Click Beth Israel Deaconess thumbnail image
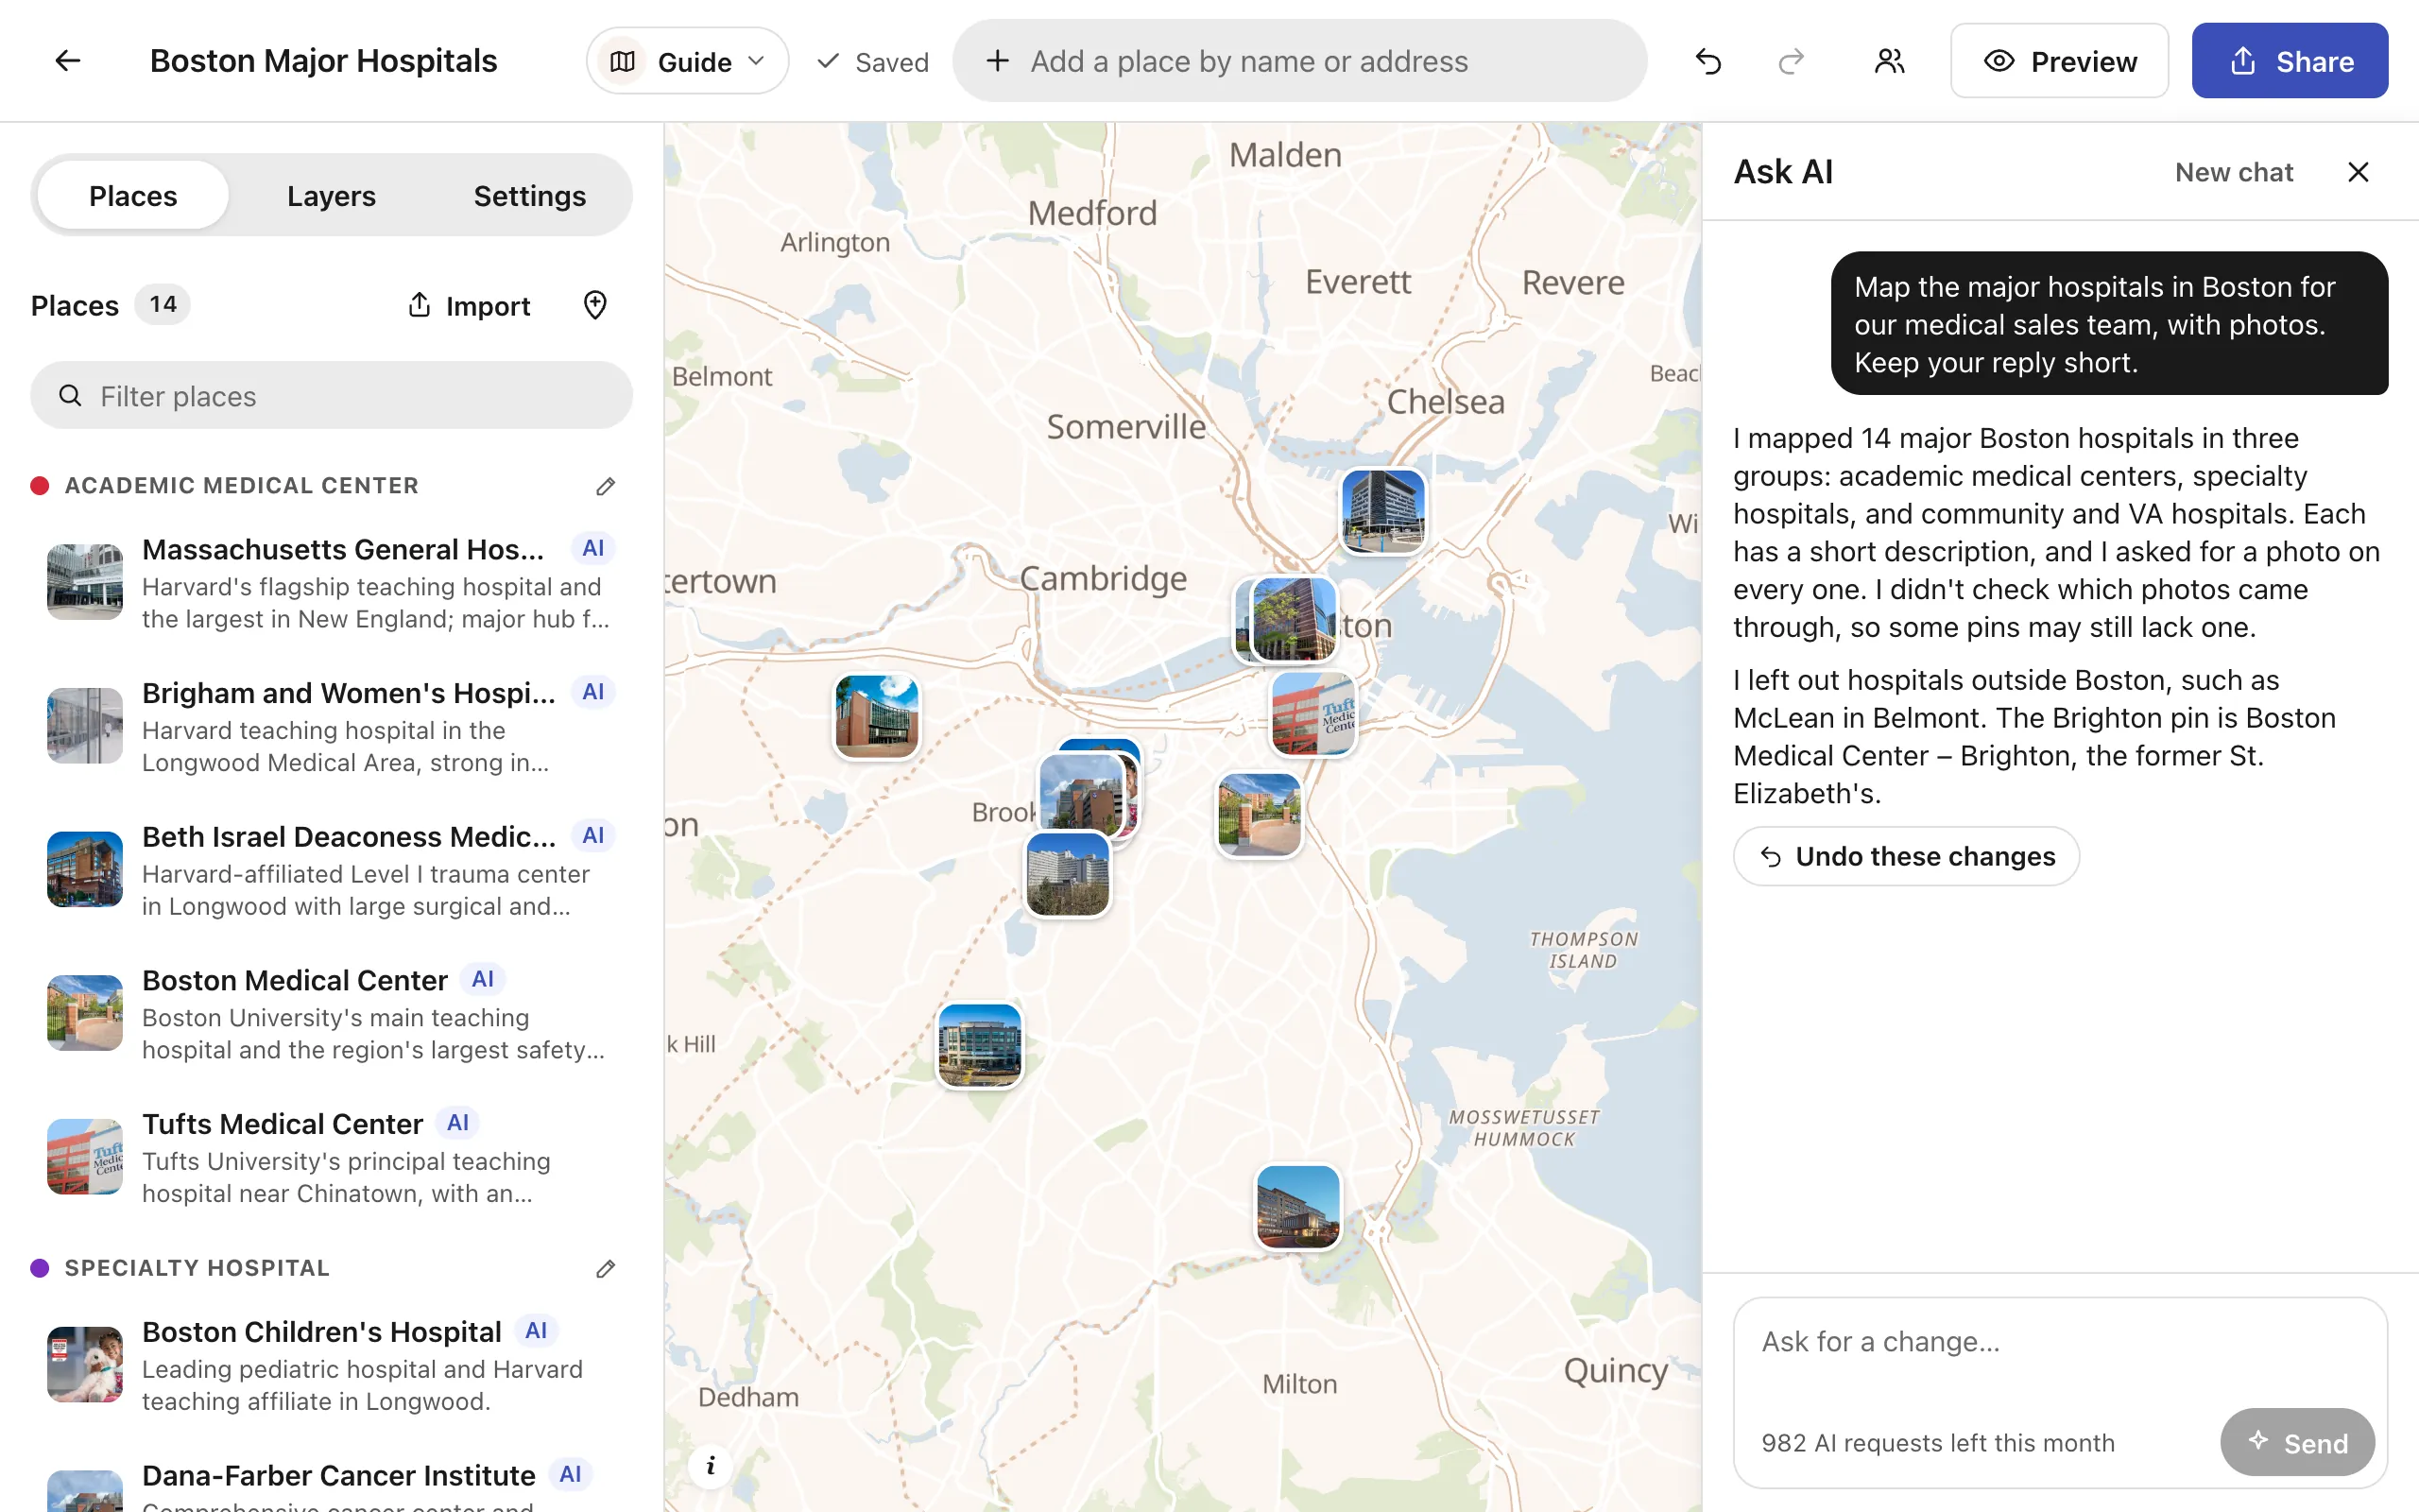The height and width of the screenshot is (1512, 2419). click(85, 870)
